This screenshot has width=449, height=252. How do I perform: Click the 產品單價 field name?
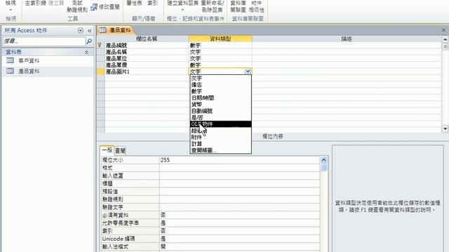[x=116, y=65]
